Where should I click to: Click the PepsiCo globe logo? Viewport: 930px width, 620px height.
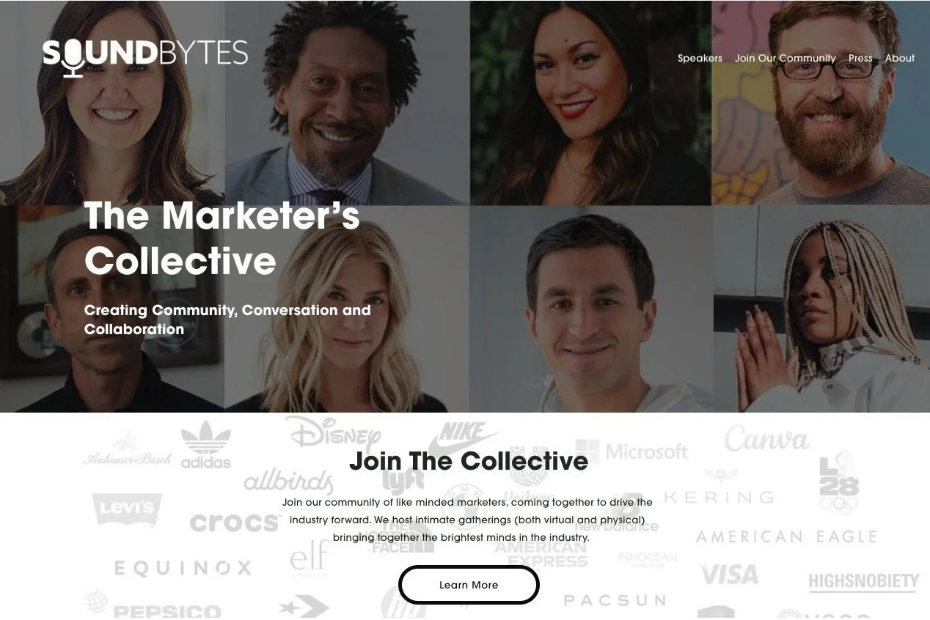[x=152, y=604]
